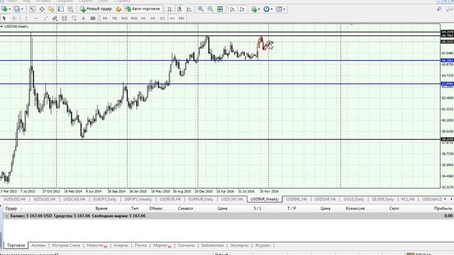Open the Navigator folder icon
This screenshot has height=255, width=454.
point(51,9)
